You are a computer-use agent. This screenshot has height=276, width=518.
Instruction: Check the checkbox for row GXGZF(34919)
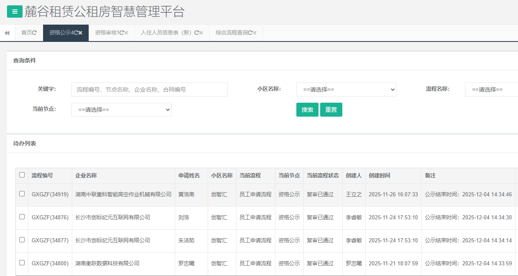coord(22,194)
